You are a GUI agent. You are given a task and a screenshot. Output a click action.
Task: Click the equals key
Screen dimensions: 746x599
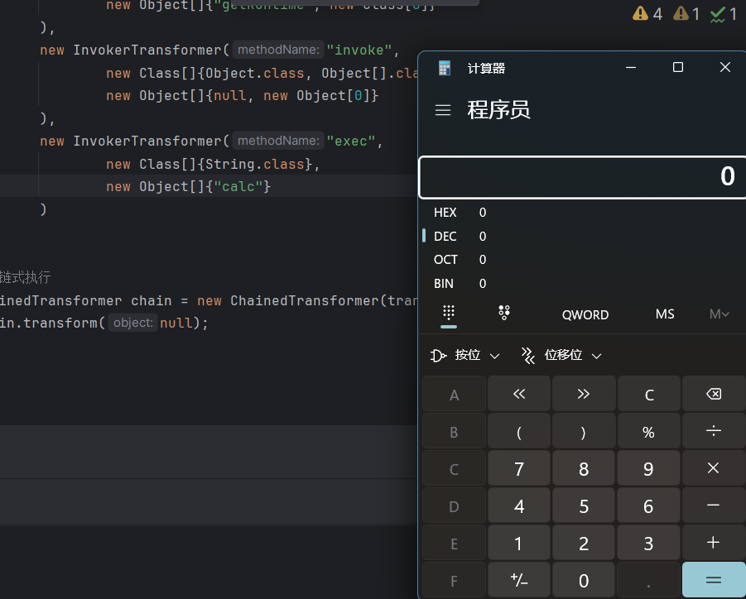(714, 580)
